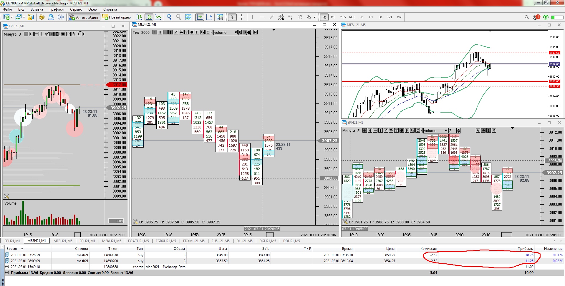Screen dimensions: 565x286
Task: Select the crosshair tool
Action: pos(241,17)
